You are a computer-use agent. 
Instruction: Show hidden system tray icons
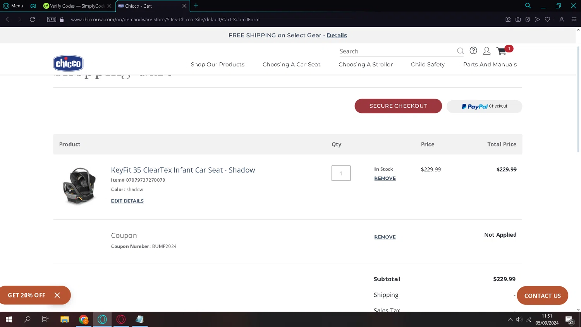click(x=510, y=320)
